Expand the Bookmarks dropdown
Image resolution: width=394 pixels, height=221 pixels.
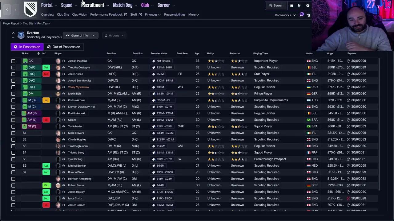pyautogui.click(x=285, y=15)
